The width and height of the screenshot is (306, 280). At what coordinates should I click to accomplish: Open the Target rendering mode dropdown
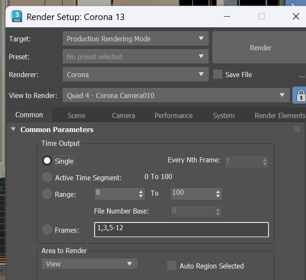[136, 38]
